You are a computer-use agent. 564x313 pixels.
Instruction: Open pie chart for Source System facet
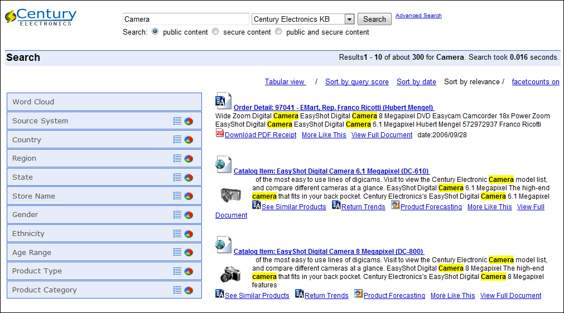click(189, 121)
